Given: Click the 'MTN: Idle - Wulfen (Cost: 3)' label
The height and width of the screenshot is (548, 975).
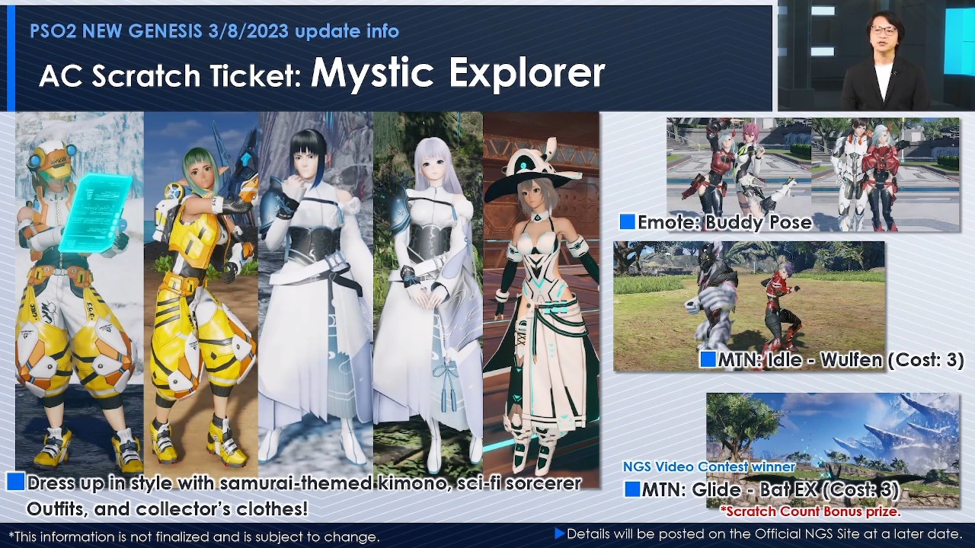Looking at the screenshot, I should [841, 359].
